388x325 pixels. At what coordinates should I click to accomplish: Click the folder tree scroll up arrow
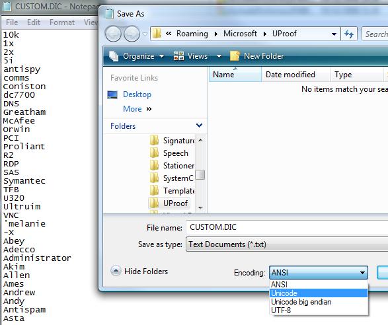tap(200, 141)
